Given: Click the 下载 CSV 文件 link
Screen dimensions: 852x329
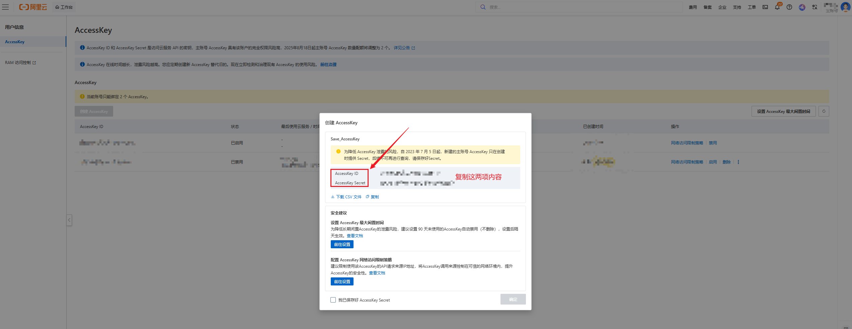Looking at the screenshot, I should [346, 197].
